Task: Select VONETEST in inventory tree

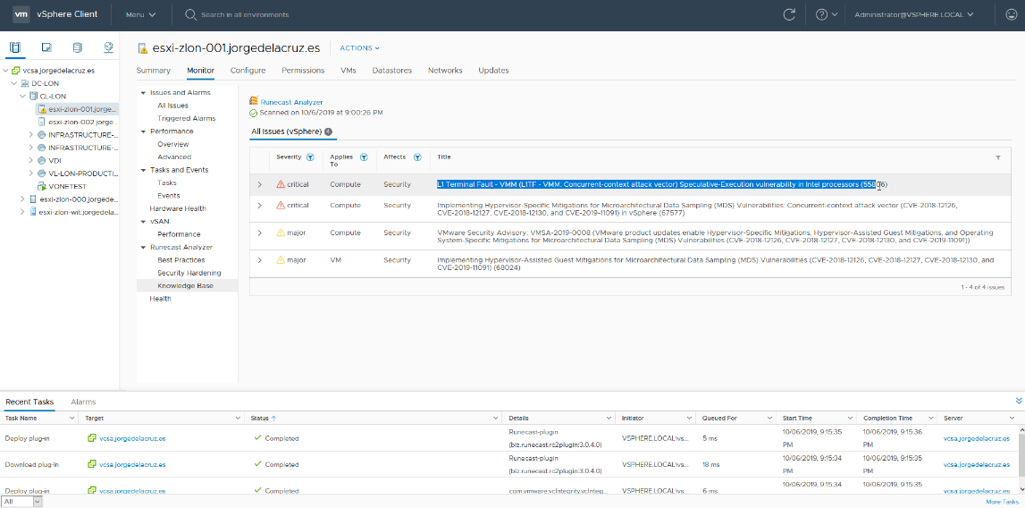Action: [69, 186]
